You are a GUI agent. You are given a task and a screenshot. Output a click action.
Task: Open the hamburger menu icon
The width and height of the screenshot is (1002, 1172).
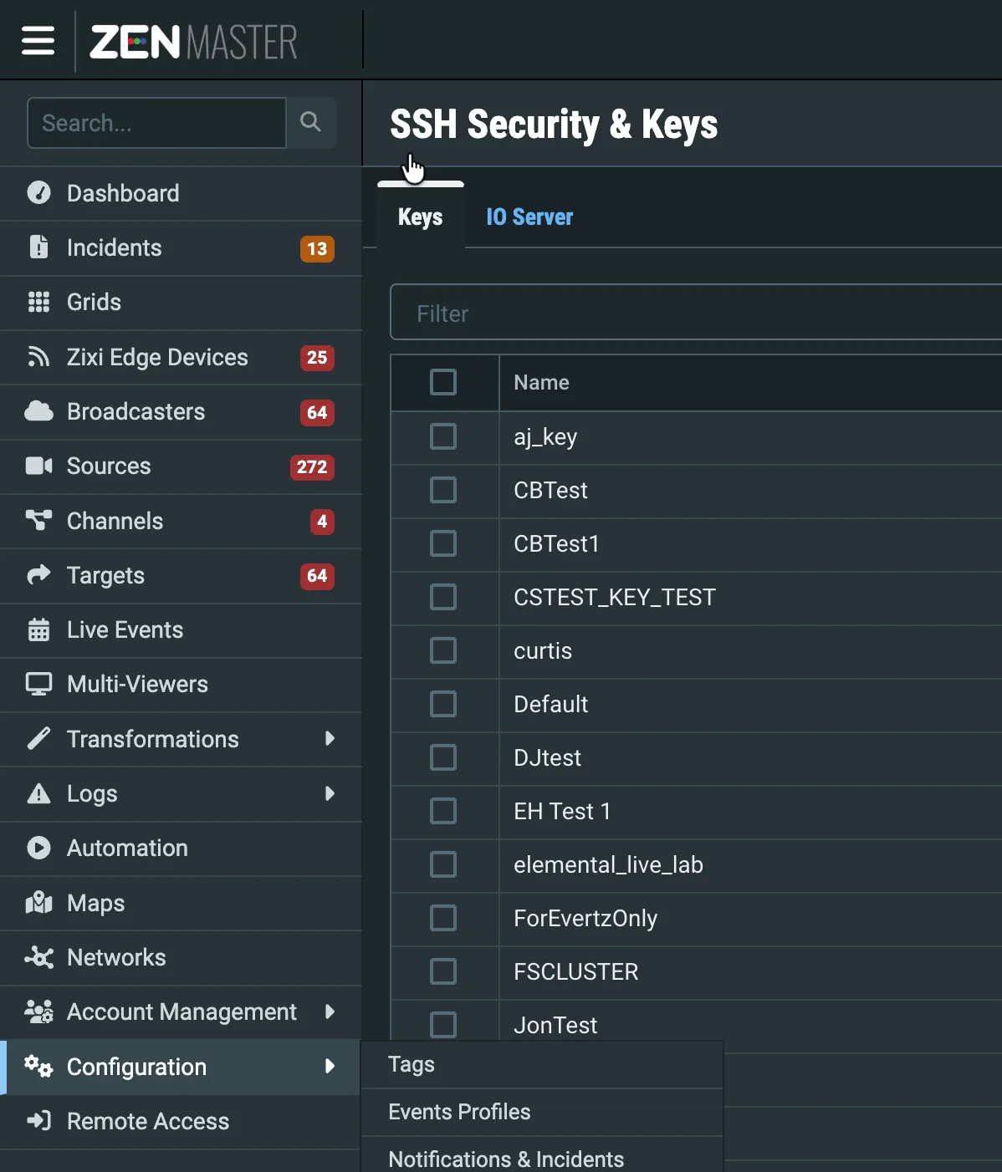point(38,40)
